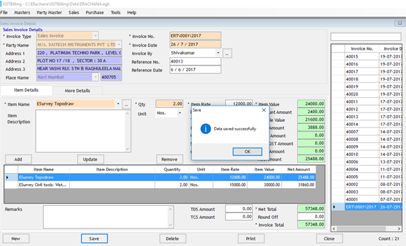Screen dimensions: 406x246
Task: Close the Sales Invoice Details window
Action: tap(400, 23)
